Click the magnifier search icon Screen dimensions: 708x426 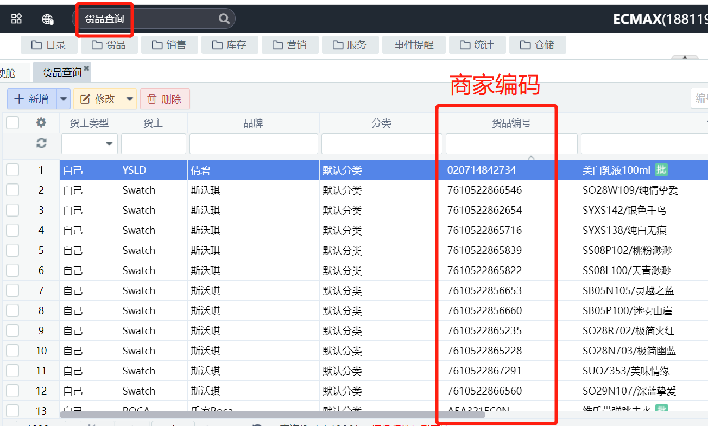[224, 18]
